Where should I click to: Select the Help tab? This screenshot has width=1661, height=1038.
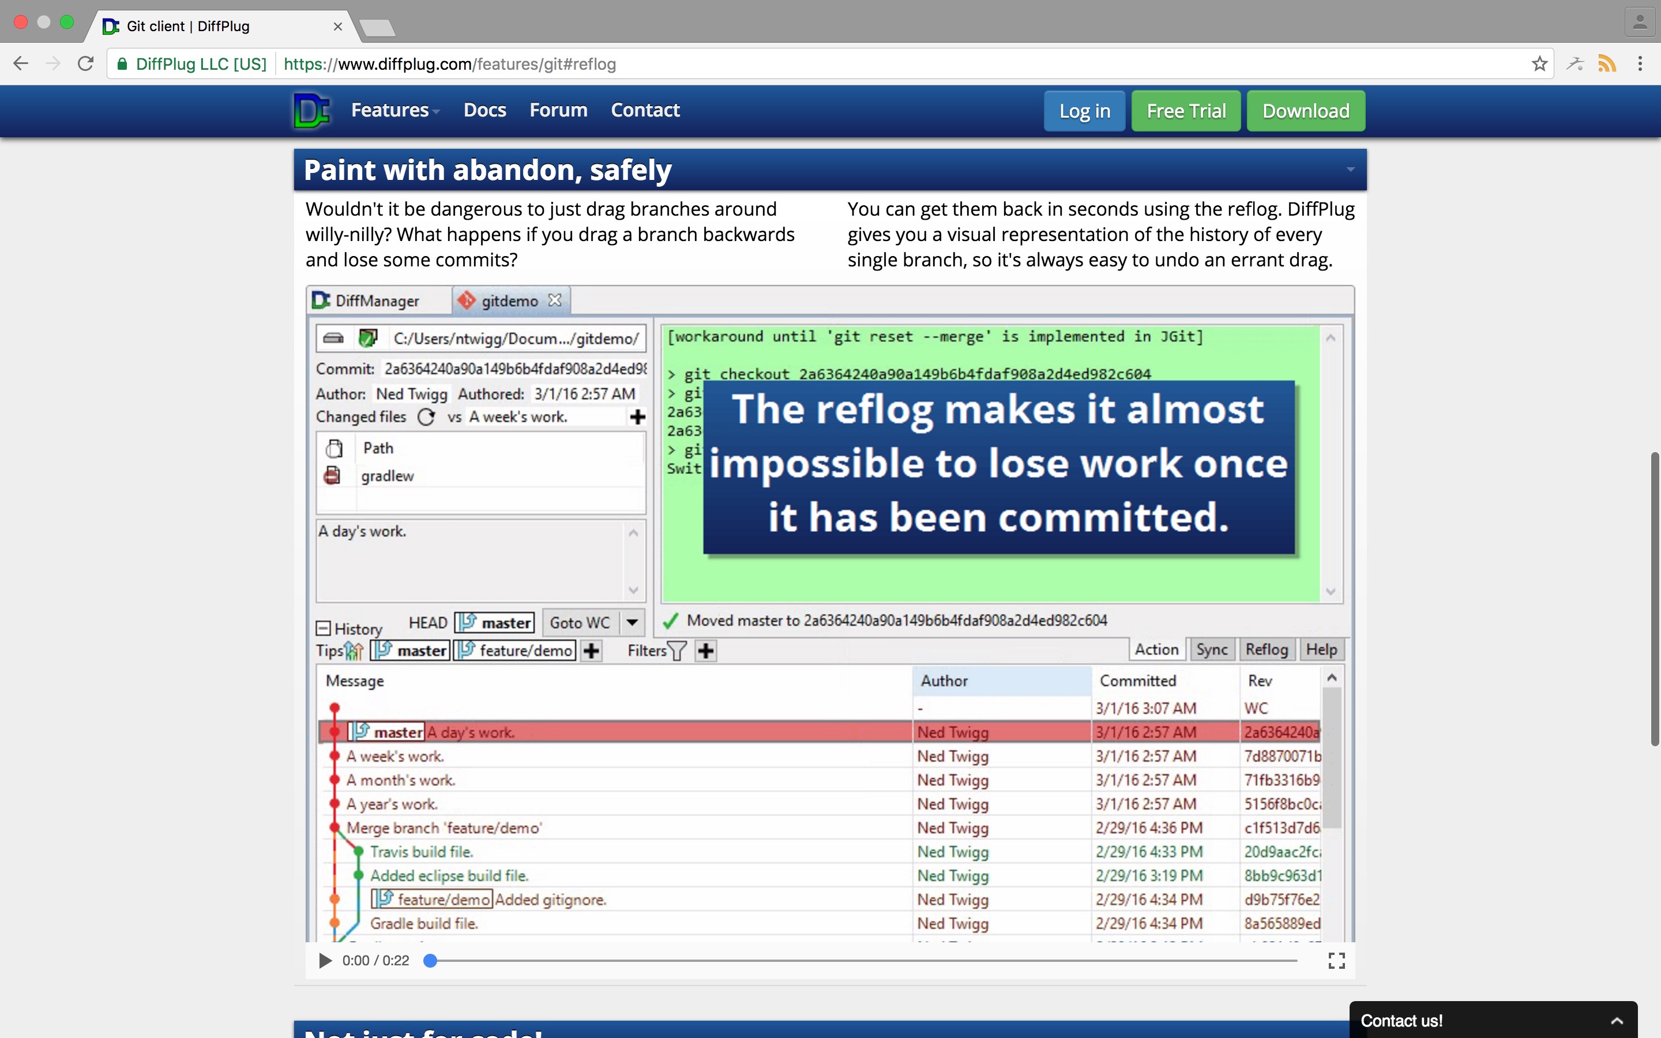[1321, 649]
